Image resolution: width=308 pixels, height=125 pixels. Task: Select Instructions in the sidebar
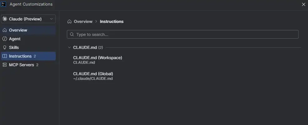pyautogui.click(x=28, y=56)
